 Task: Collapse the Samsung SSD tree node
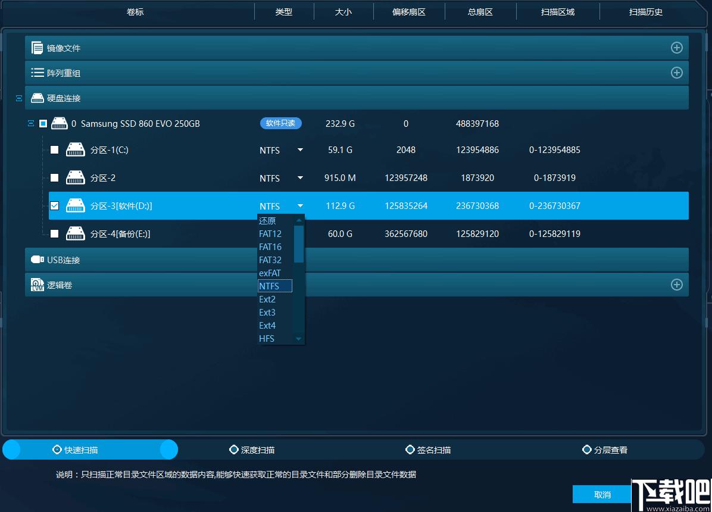tap(31, 123)
